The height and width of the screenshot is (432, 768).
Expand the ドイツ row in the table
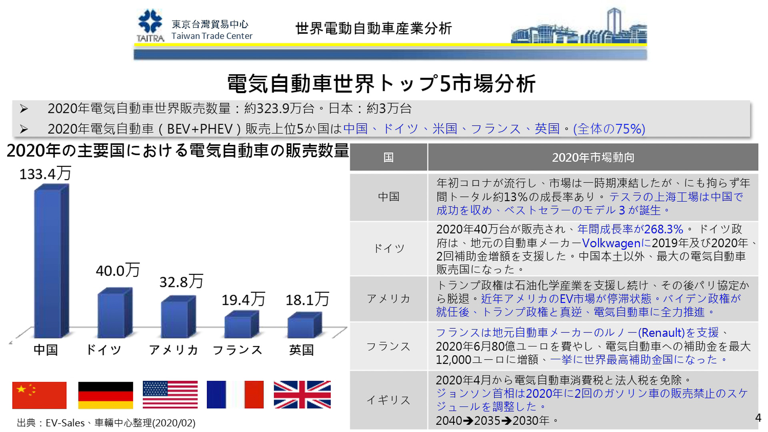(387, 248)
